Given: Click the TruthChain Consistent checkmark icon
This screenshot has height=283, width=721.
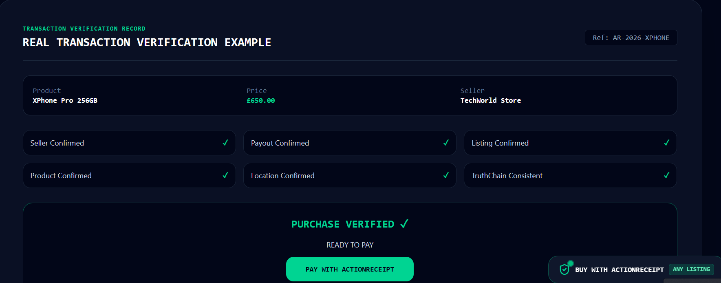Looking at the screenshot, I should pyautogui.click(x=666, y=175).
